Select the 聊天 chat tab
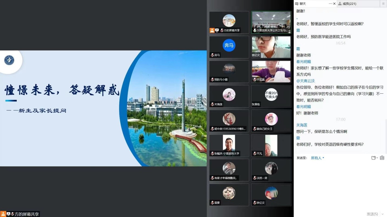This screenshot has width=387, height=217. [x=303, y=4]
